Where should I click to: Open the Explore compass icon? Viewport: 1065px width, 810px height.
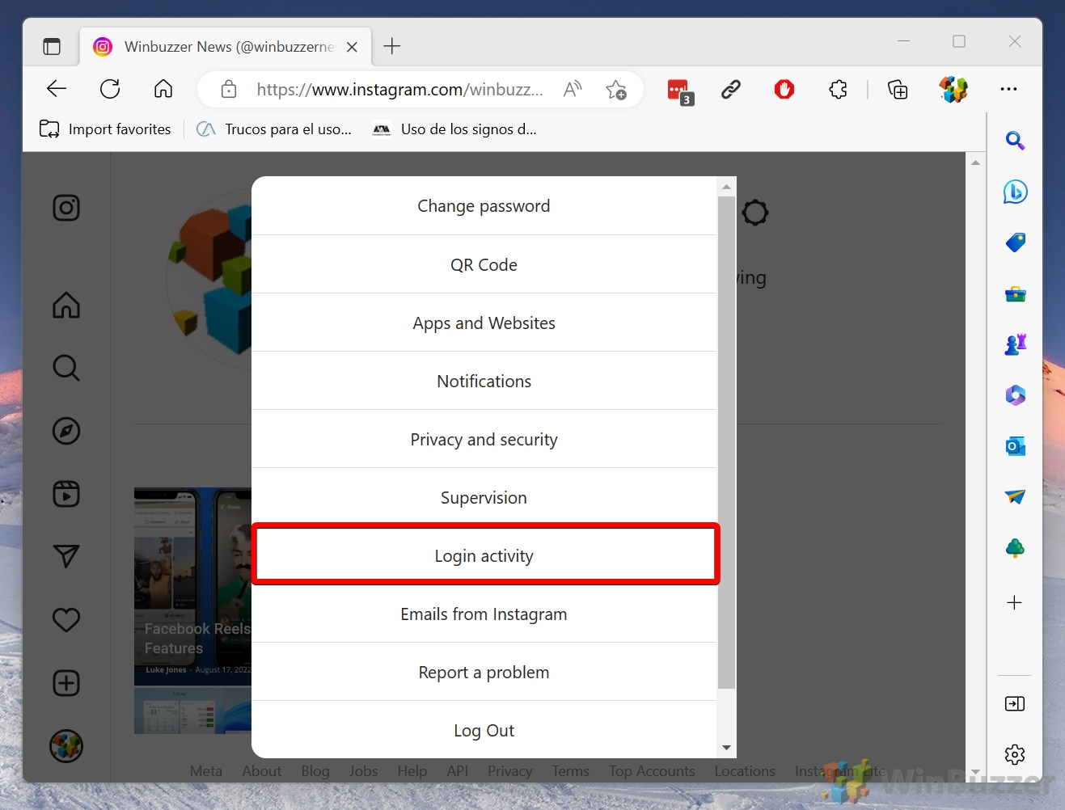pos(66,431)
